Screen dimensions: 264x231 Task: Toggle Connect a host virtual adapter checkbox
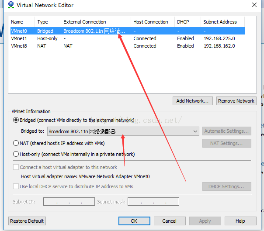pyautogui.click(x=16, y=167)
